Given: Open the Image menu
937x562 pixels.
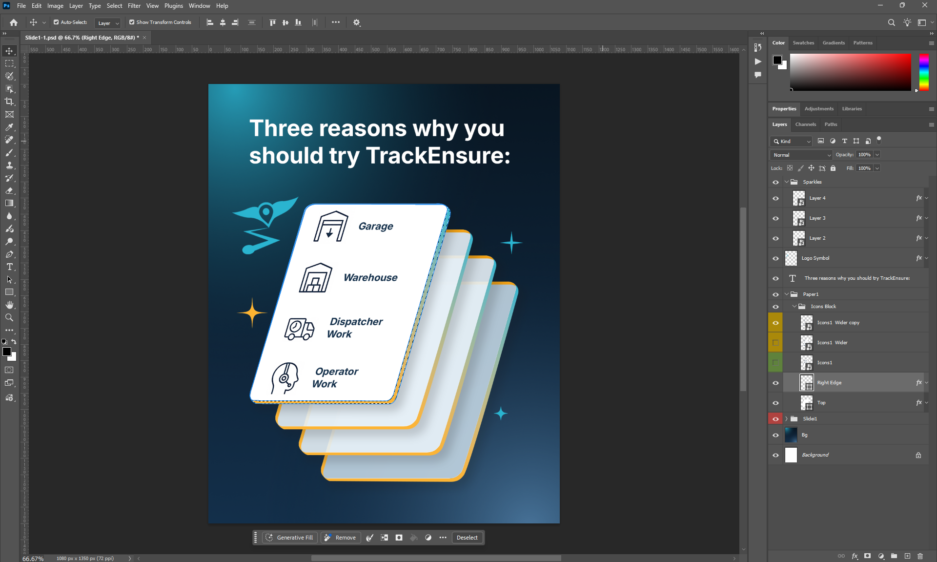Looking at the screenshot, I should (55, 6).
